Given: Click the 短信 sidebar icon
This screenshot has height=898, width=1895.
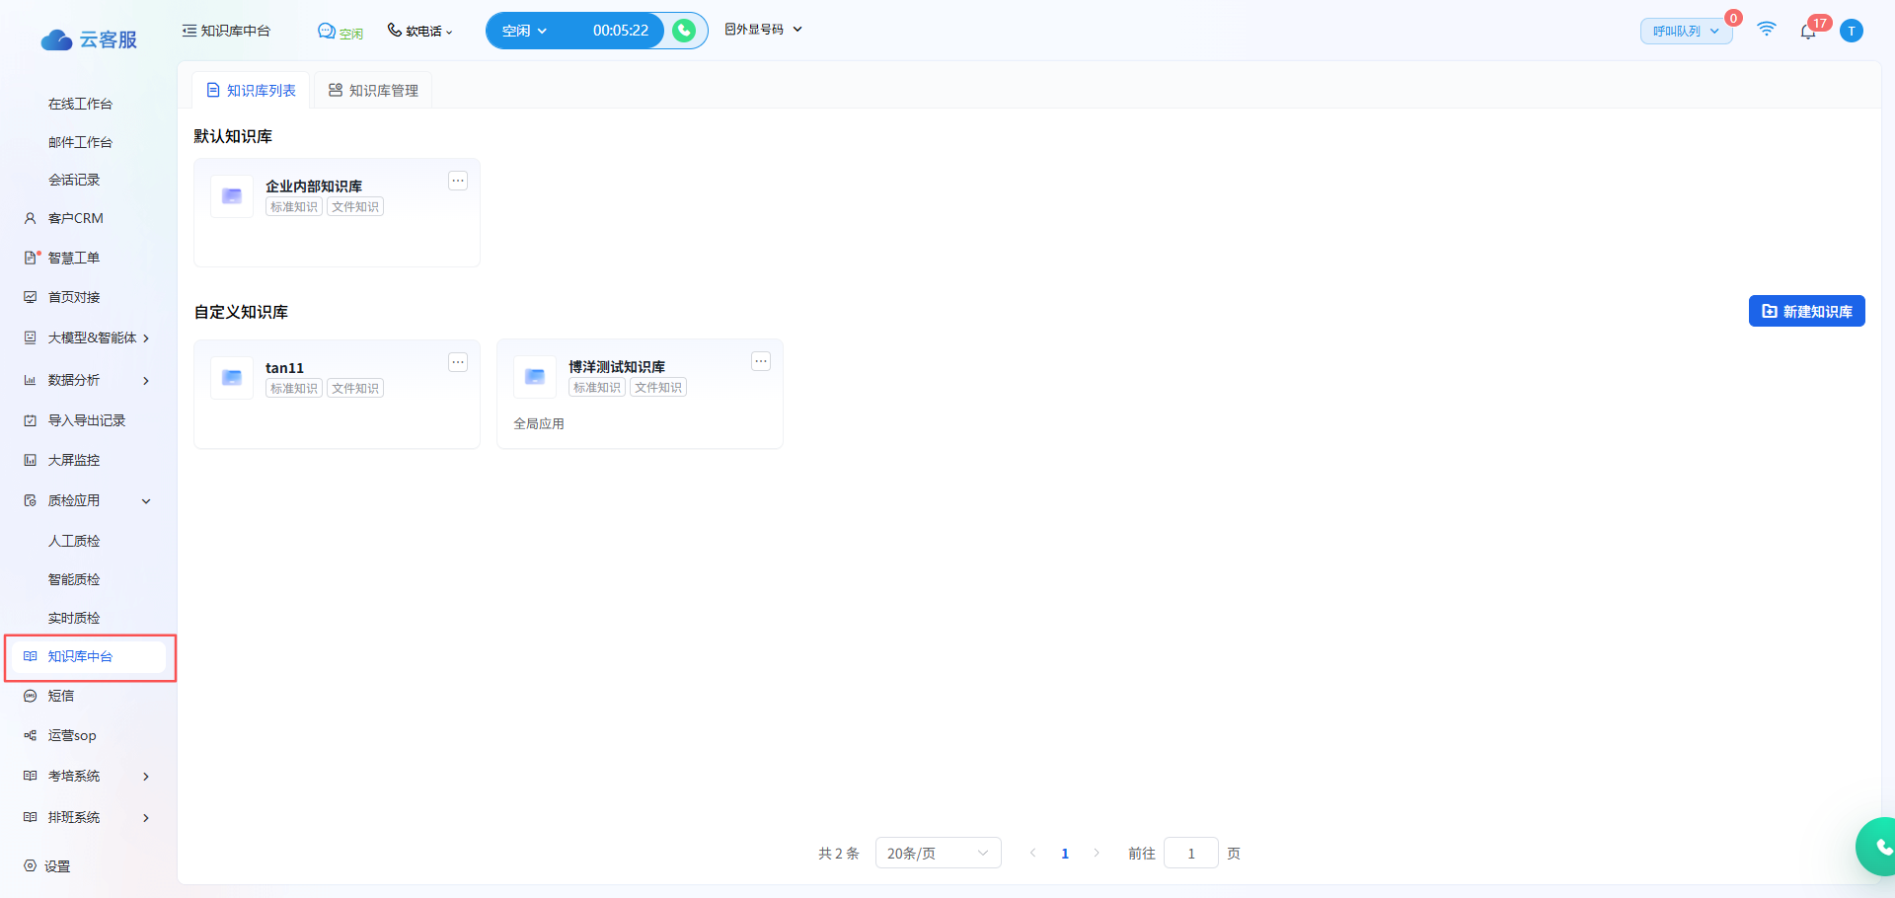Looking at the screenshot, I should [31, 696].
